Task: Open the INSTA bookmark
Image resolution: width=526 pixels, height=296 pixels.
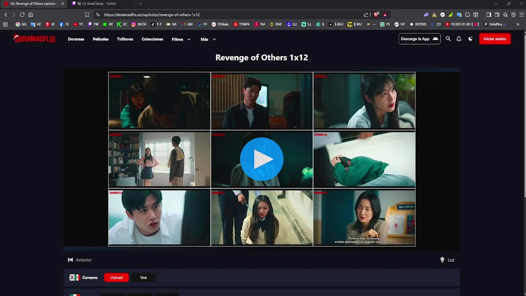Action: (139, 24)
